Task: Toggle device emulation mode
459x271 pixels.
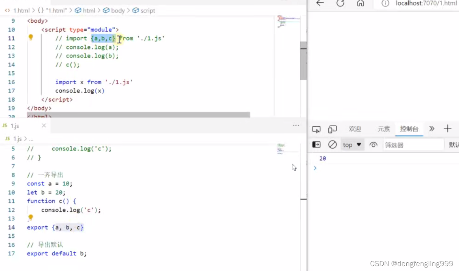Action: (333, 129)
